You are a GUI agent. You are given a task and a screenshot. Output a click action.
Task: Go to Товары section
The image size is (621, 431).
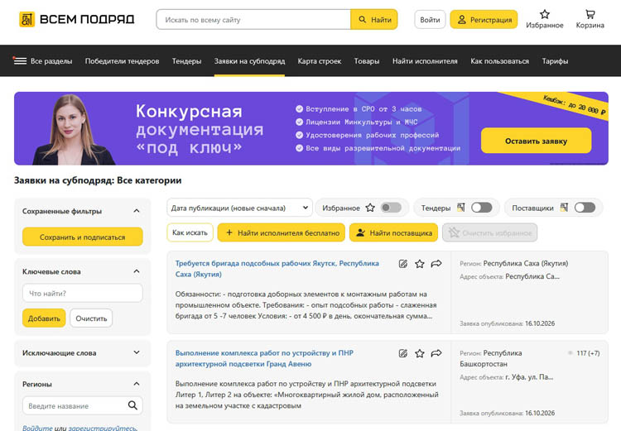click(x=367, y=61)
